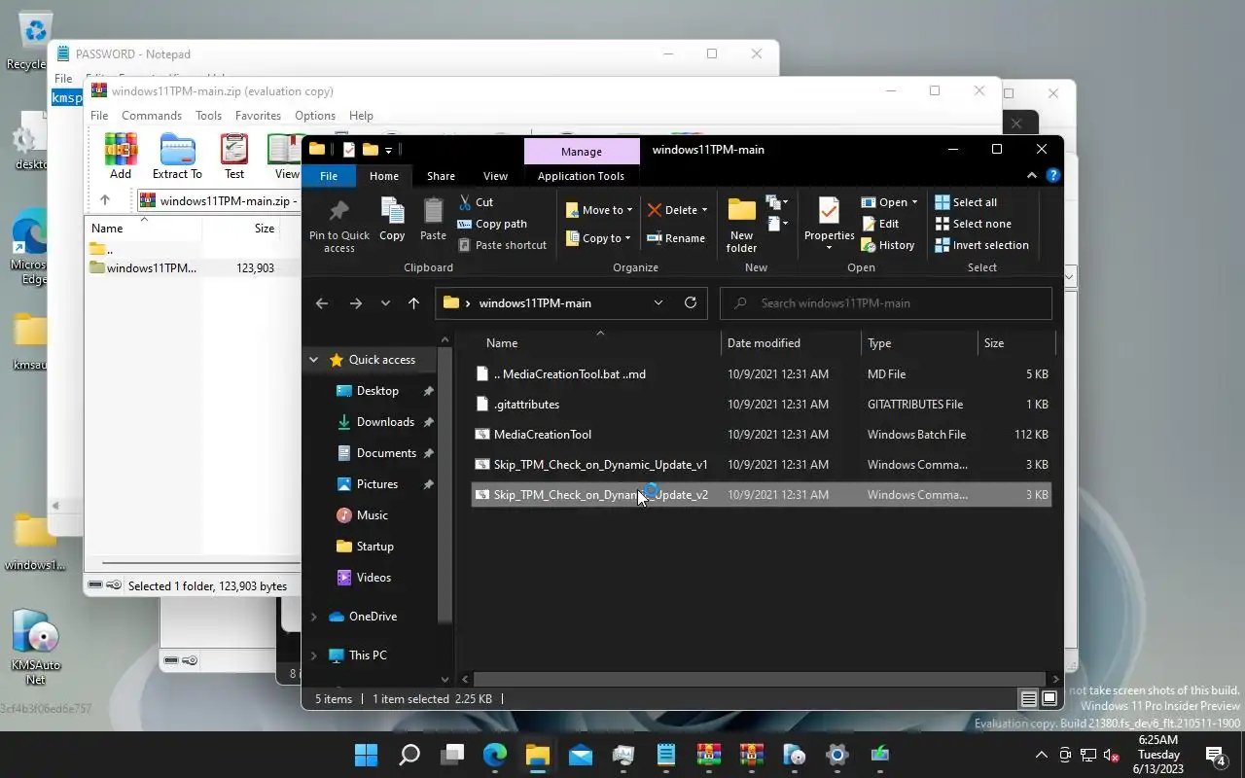Sort by the Size column in Explorer

click(x=1015, y=343)
